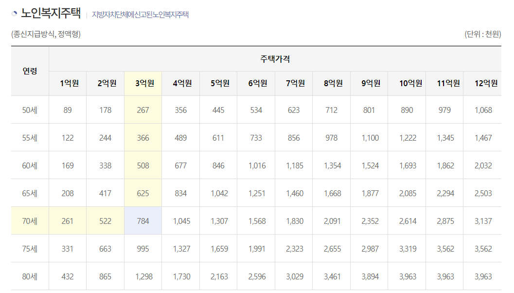Click cell 122 in the 55세 row
This screenshot has height=293, width=514.
point(68,138)
